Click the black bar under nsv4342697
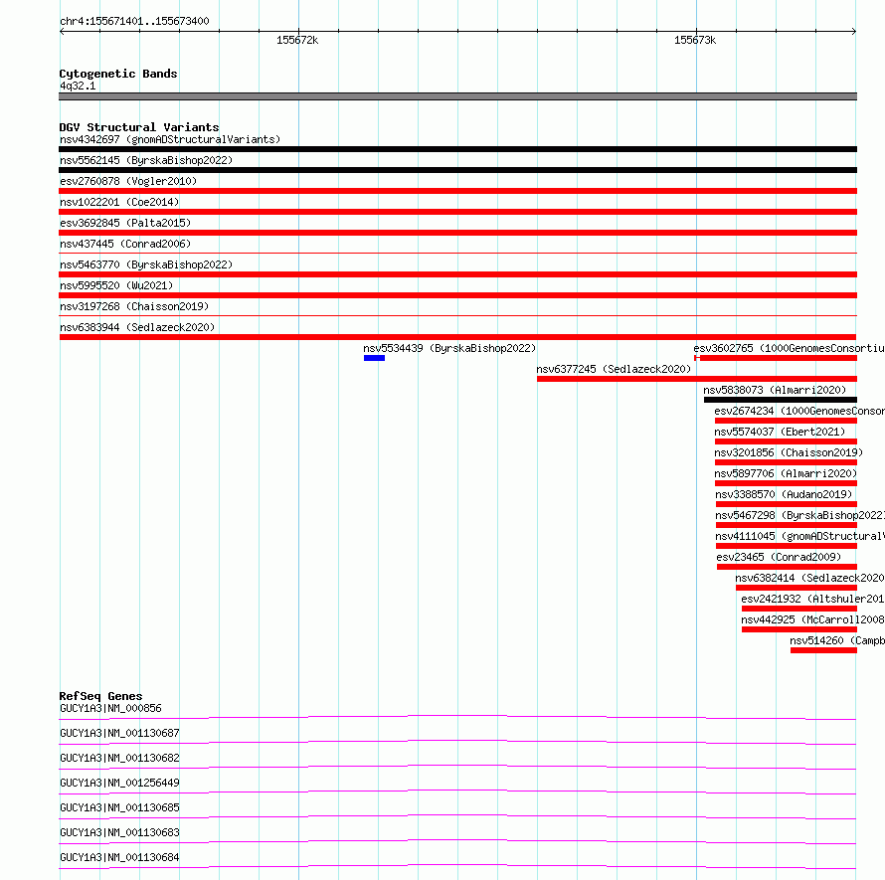 coord(457,149)
